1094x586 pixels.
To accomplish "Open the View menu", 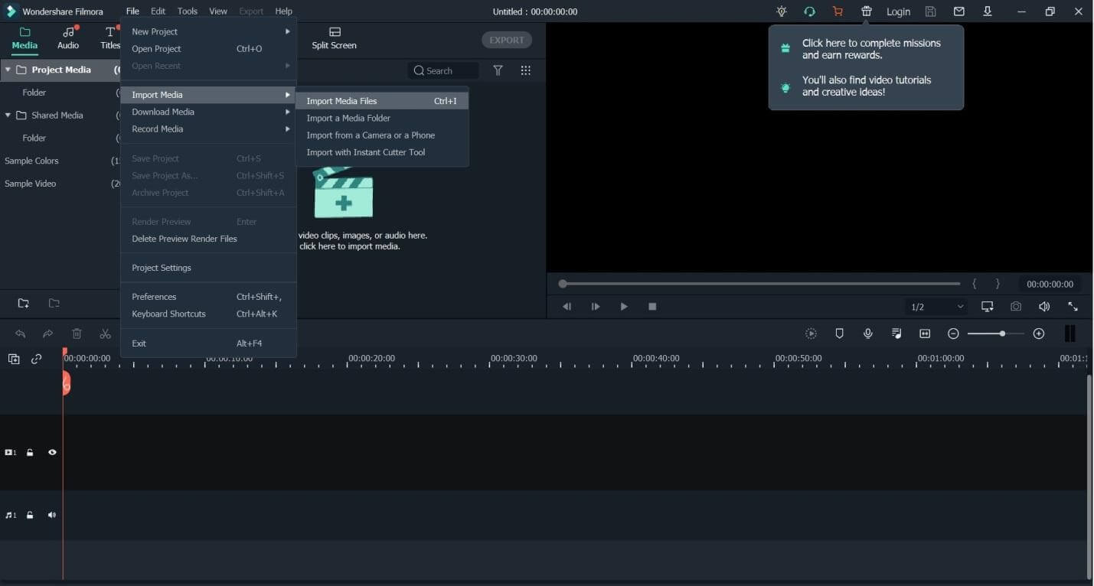I will 218,11.
